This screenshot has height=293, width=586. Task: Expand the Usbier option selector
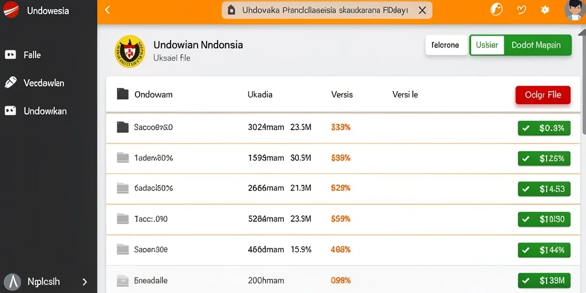pos(486,45)
